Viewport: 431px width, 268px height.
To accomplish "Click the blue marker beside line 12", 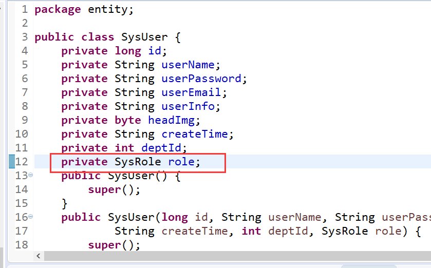I will pyautogui.click(x=12, y=161).
